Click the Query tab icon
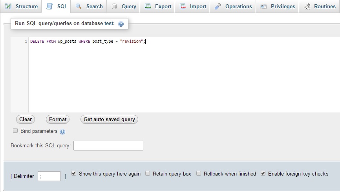 (x=114, y=6)
